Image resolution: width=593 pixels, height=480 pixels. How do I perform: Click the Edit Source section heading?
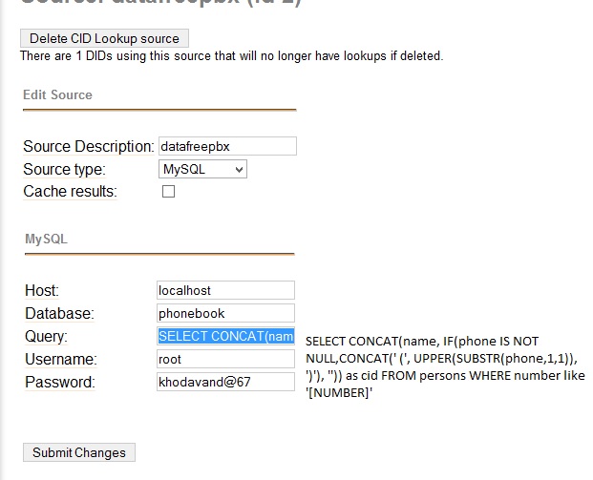tap(57, 94)
